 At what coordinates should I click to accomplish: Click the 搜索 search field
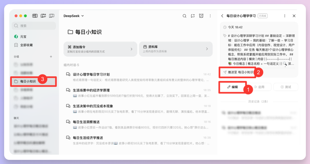(33, 26)
